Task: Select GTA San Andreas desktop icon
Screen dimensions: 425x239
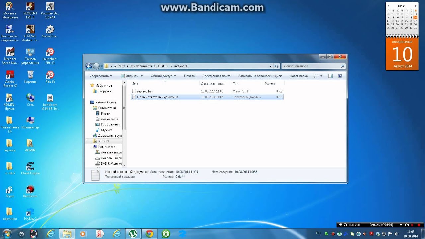Action: pyautogui.click(x=30, y=33)
